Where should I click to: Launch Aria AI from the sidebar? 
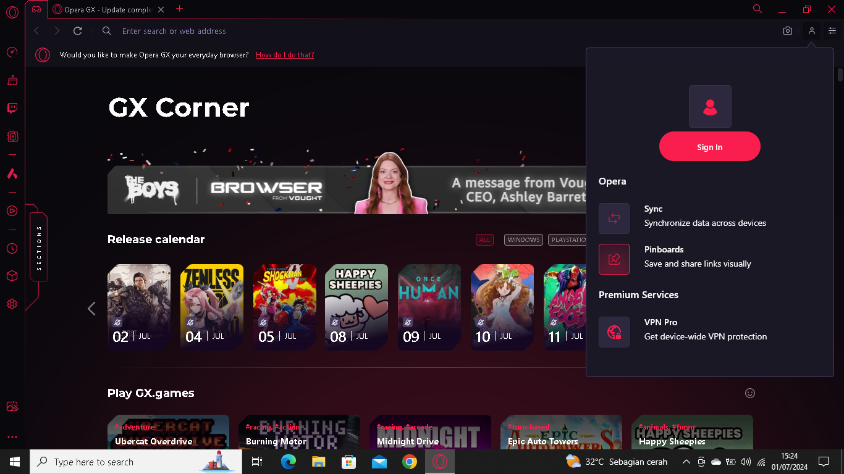tap(12, 173)
